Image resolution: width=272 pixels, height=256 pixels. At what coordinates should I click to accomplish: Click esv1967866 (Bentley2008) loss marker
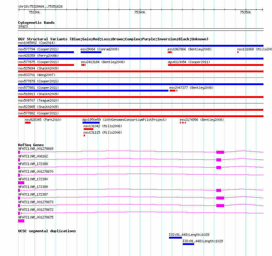click(170, 52)
